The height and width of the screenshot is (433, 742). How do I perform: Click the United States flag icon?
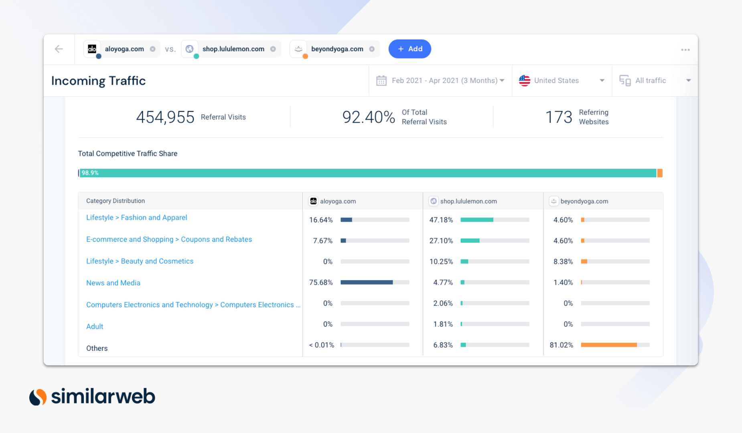tap(525, 80)
